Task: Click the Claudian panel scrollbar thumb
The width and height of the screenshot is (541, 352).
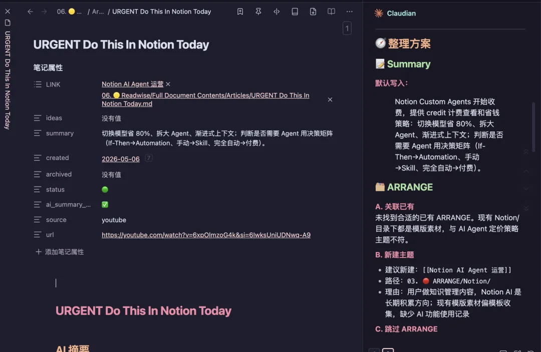Action: pos(533,126)
